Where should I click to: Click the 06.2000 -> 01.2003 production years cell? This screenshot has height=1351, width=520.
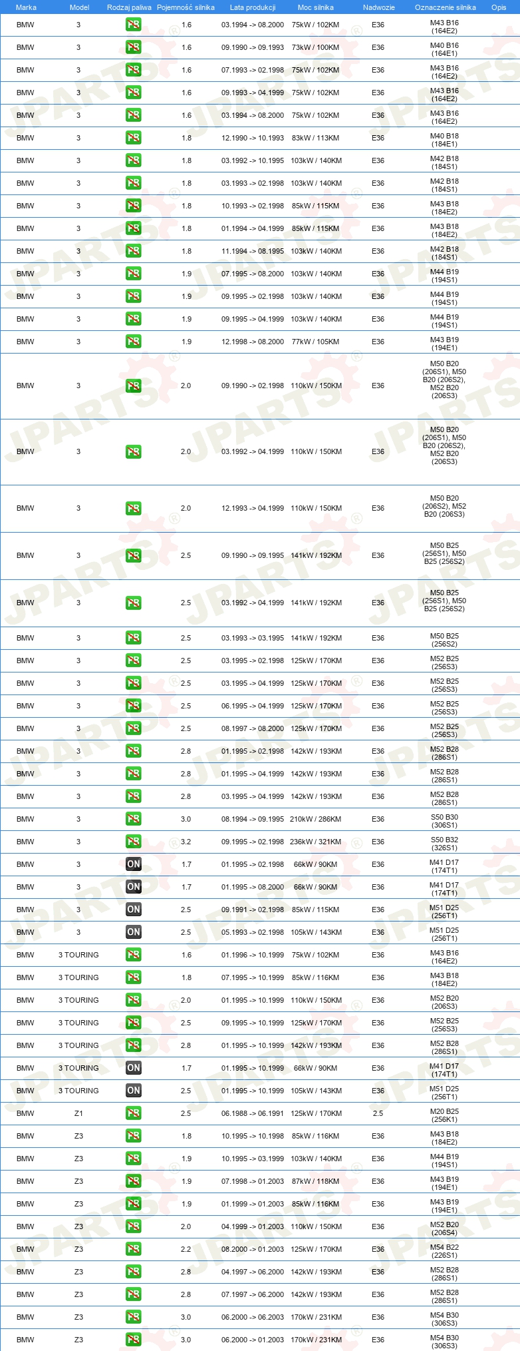(x=253, y=1340)
